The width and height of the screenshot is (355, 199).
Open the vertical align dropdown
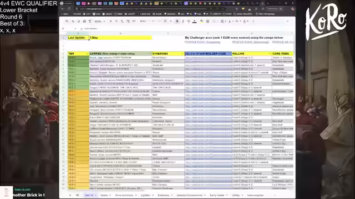tap(231, 21)
